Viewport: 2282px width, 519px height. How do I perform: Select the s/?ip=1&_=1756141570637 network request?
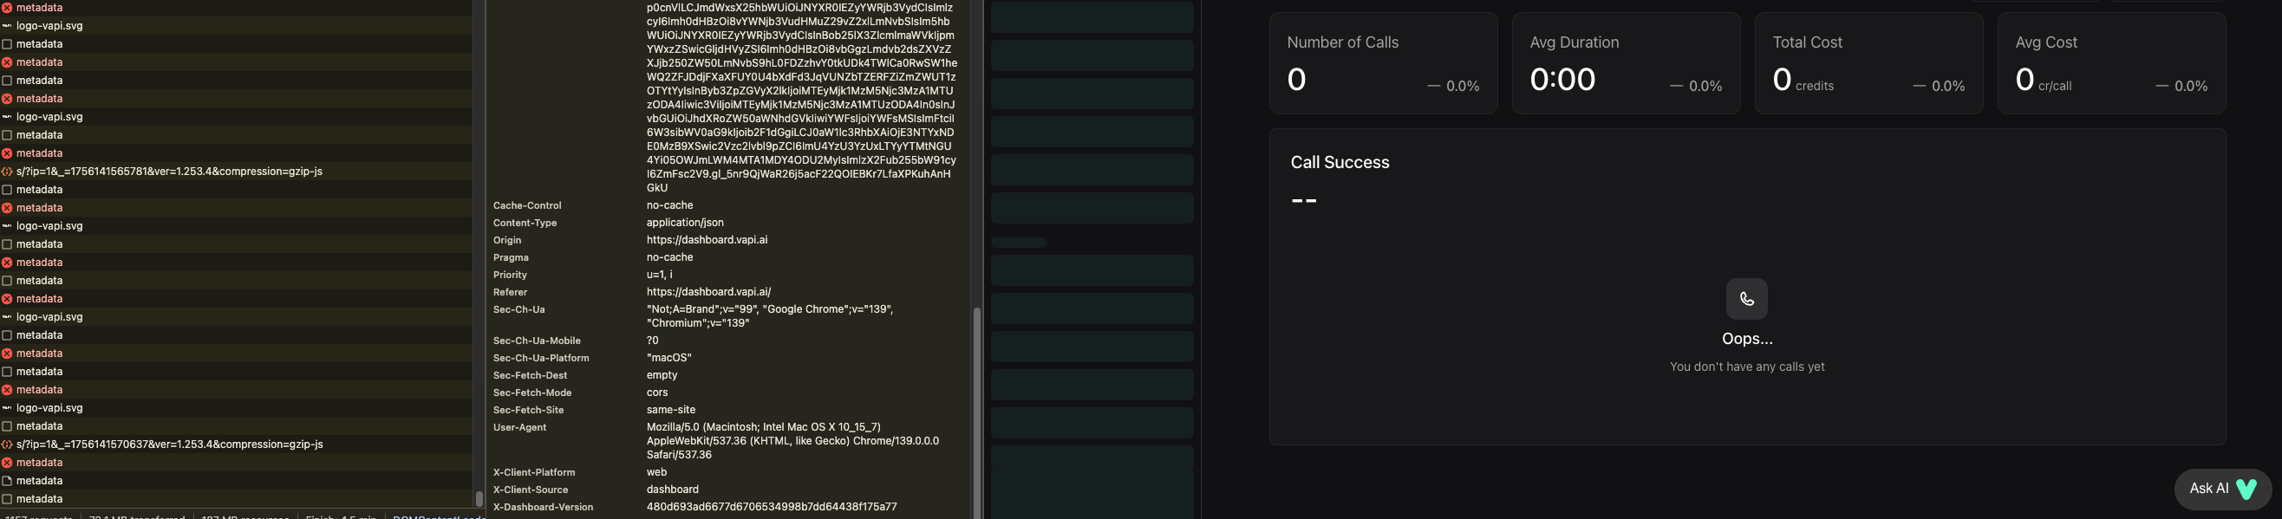point(236,444)
